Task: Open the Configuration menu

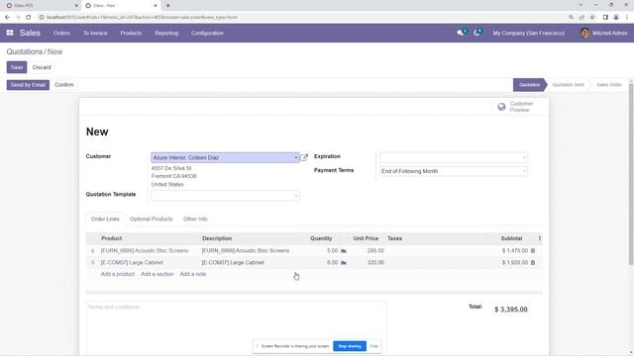Action: [207, 33]
